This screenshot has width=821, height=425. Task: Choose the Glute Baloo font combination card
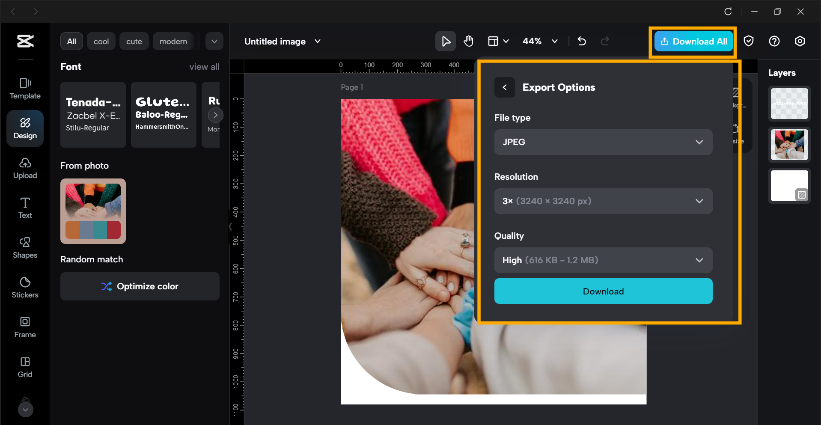(x=164, y=115)
